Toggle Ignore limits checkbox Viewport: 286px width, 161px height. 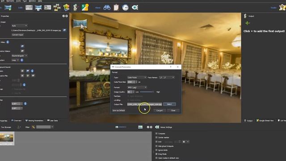pyautogui.click(x=156, y=150)
